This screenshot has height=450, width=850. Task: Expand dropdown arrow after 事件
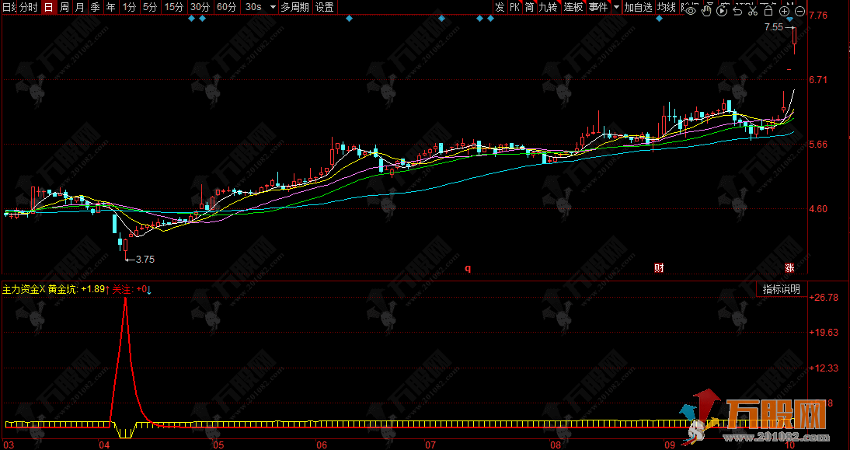coord(617,7)
